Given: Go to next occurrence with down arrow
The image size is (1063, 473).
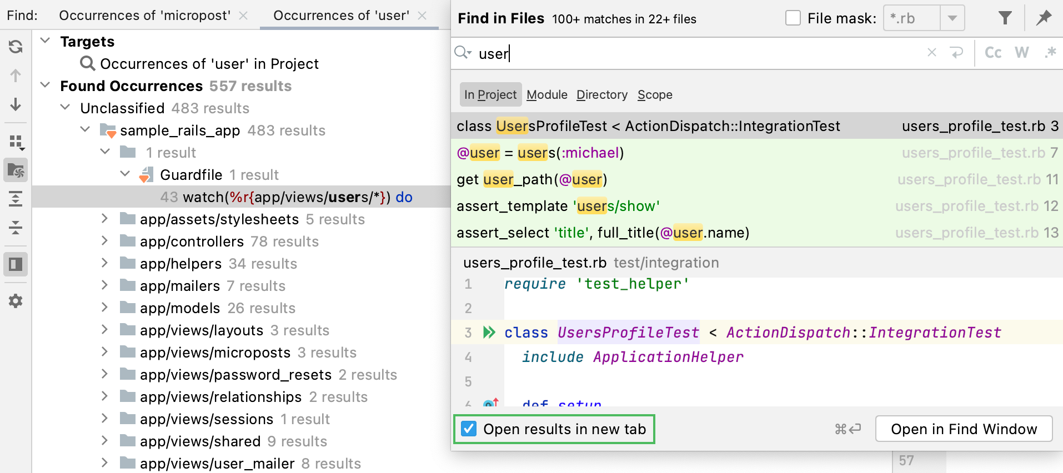Looking at the screenshot, I should tap(16, 104).
